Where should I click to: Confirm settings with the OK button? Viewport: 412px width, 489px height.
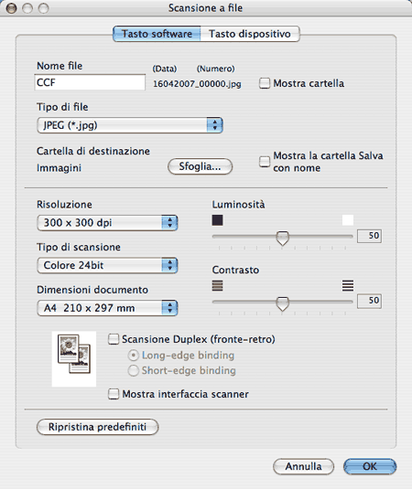tap(370, 466)
